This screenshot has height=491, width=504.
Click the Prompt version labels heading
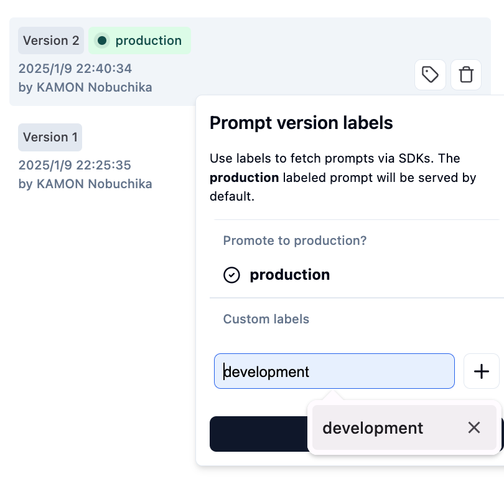[301, 123]
